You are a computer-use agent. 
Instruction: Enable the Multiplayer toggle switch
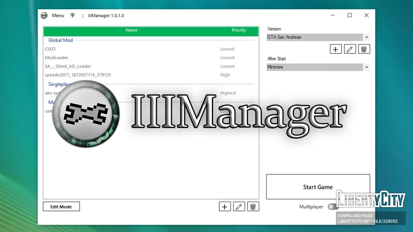tap(333, 207)
